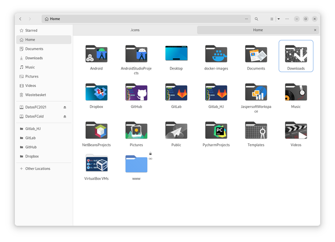Screen dimensions: 335x242
Task: Open the Desktop folder icon
Action: click(x=176, y=53)
